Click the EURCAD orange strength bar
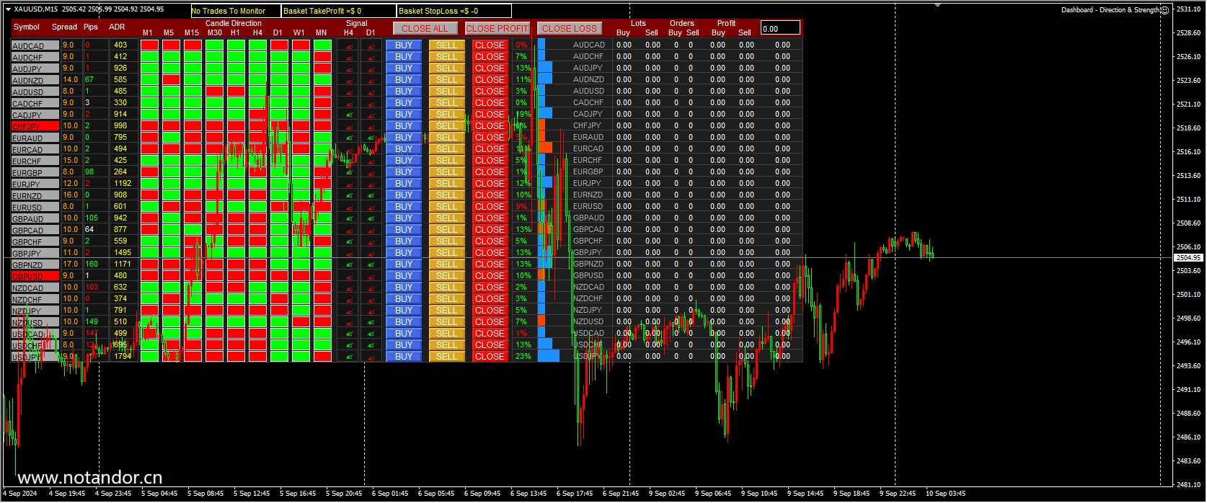Image resolution: width=1207 pixels, height=503 pixels. pos(545,148)
